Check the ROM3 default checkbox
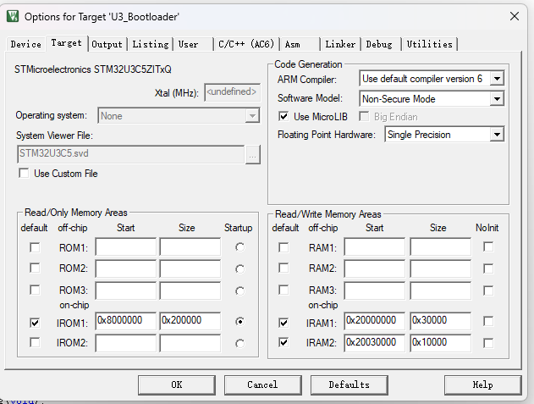Viewport: 534px width, 404px height. point(35,290)
